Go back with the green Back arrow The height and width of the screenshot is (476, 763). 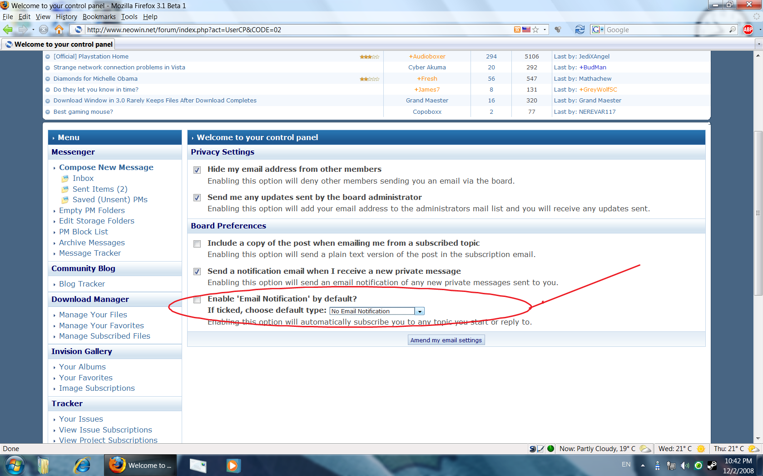coord(8,29)
